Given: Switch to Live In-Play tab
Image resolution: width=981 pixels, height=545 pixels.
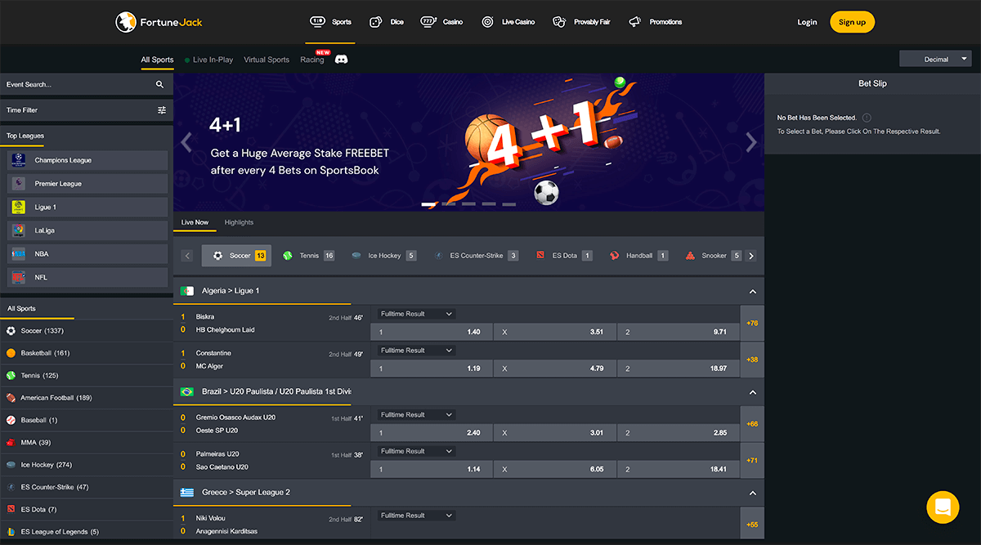Looking at the screenshot, I should pyautogui.click(x=208, y=60).
